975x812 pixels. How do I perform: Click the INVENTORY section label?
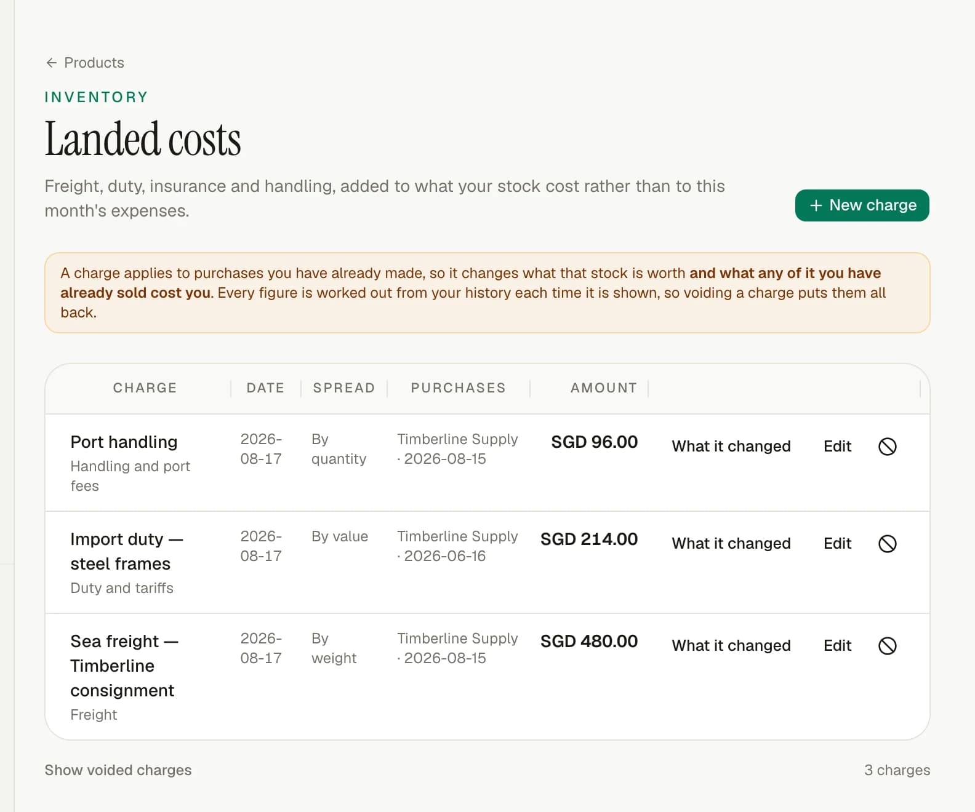(x=97, y=97)
